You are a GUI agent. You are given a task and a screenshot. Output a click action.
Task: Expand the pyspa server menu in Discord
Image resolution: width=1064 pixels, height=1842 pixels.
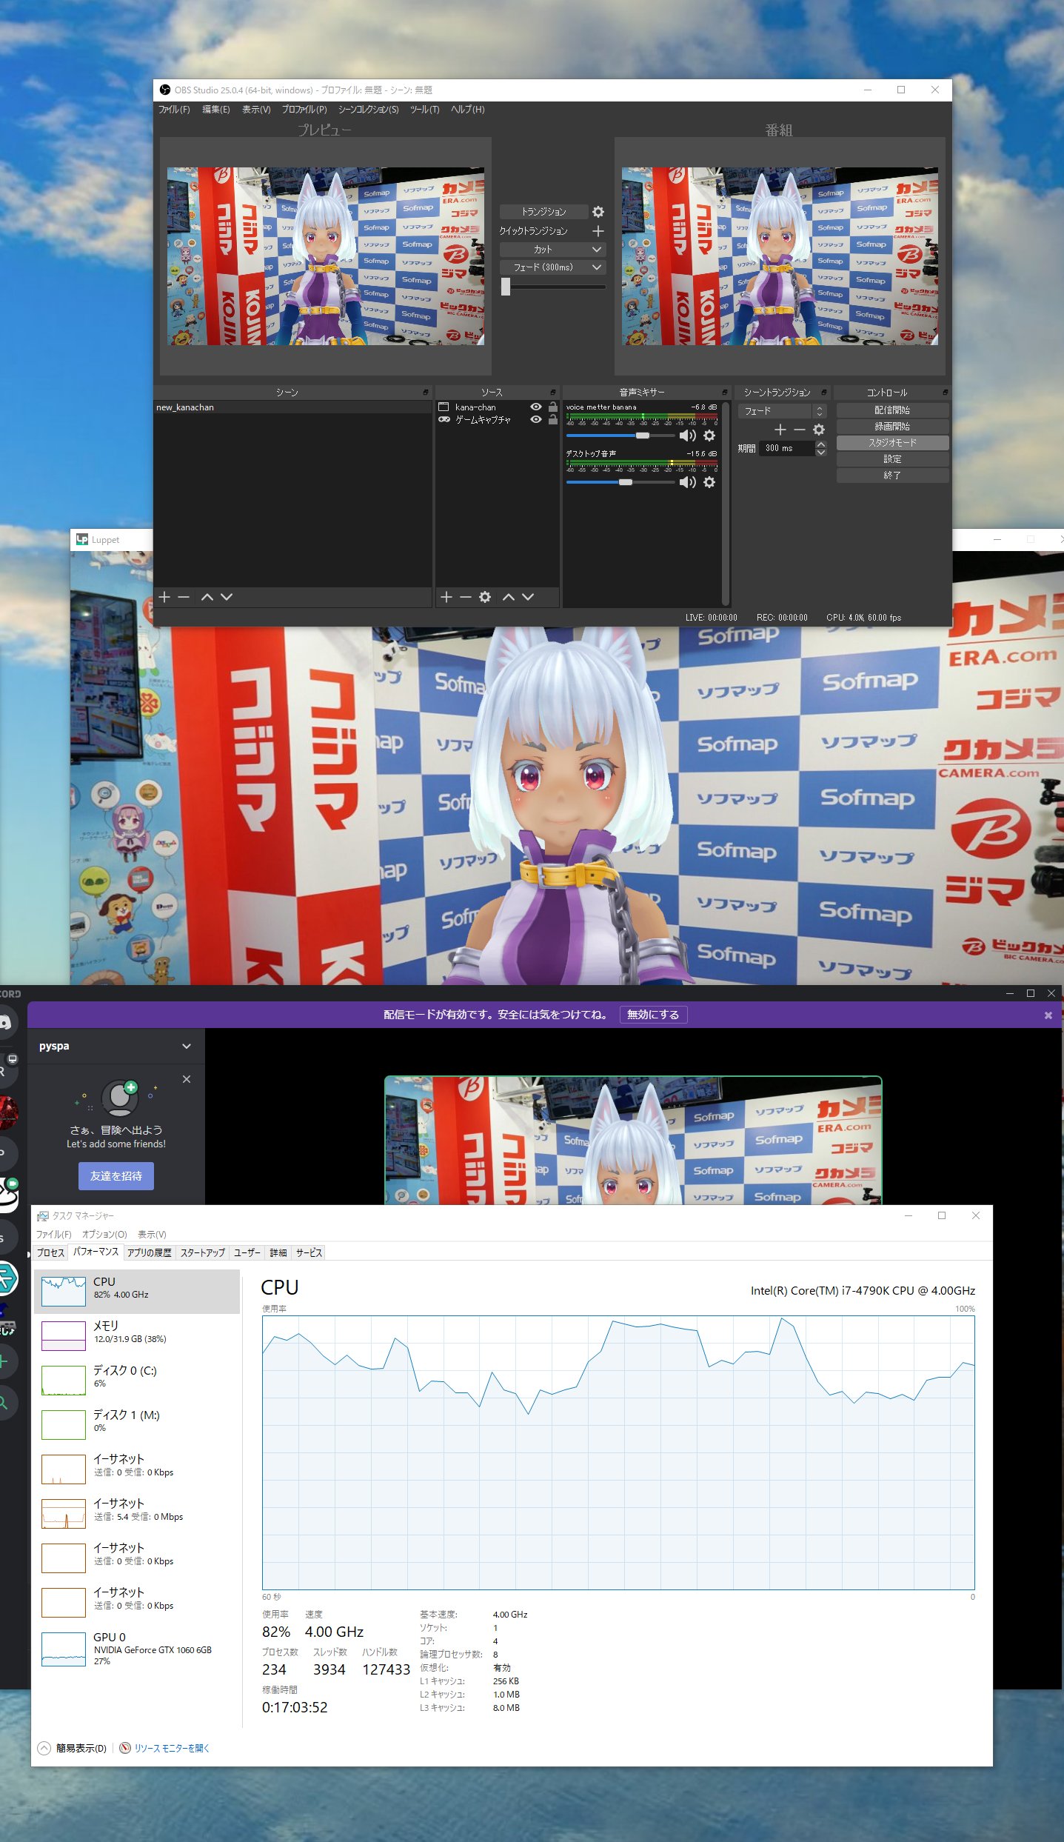pyautogui.click(x=187, y=1047)
